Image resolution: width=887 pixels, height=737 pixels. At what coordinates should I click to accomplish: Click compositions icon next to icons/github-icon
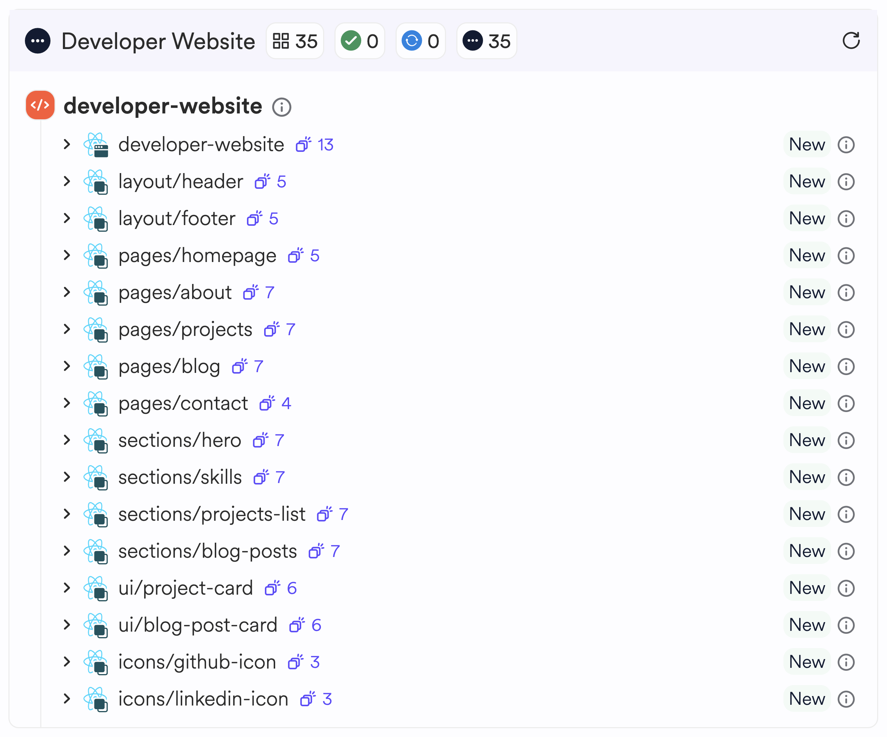296,662
